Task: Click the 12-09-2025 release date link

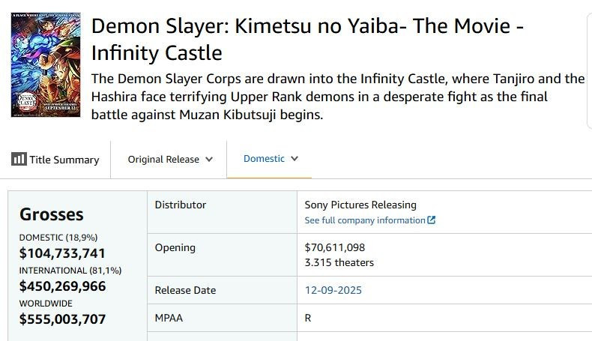Action: coord(333,290)
